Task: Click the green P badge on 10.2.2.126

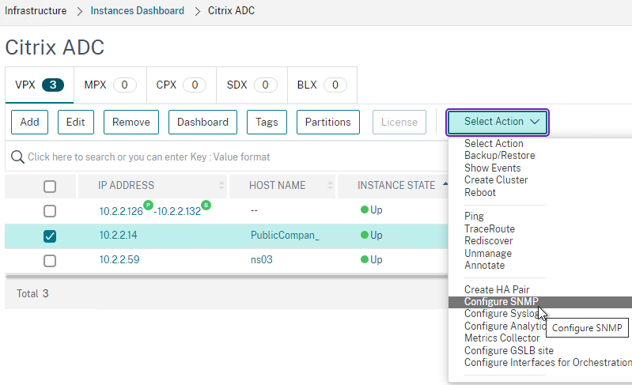Action: pos(149,205)
